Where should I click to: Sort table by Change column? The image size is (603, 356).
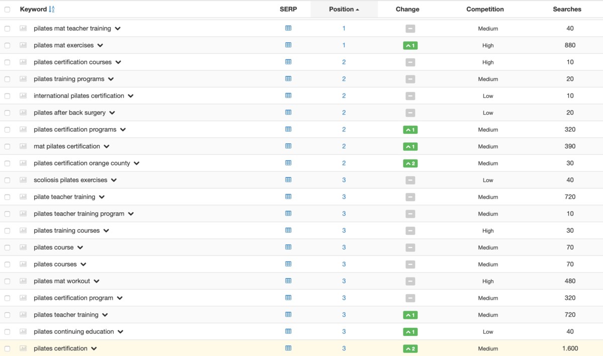click(408, 9)
